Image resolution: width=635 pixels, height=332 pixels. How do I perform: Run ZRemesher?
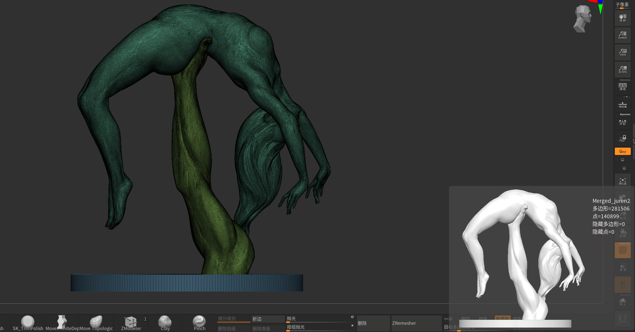[416, 323]
